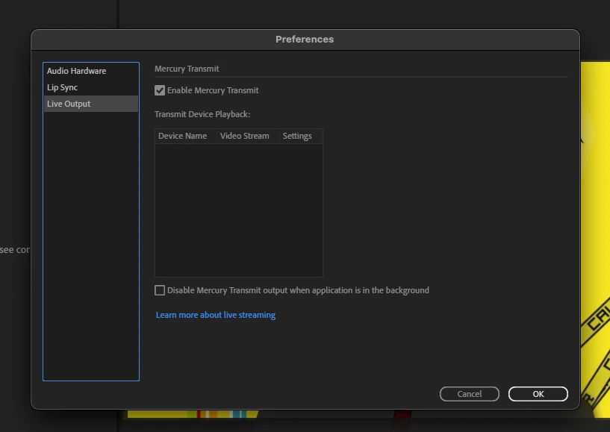Click the Settings column header
The width and height of the screenshot is (610, 432).
pos(300,136)
